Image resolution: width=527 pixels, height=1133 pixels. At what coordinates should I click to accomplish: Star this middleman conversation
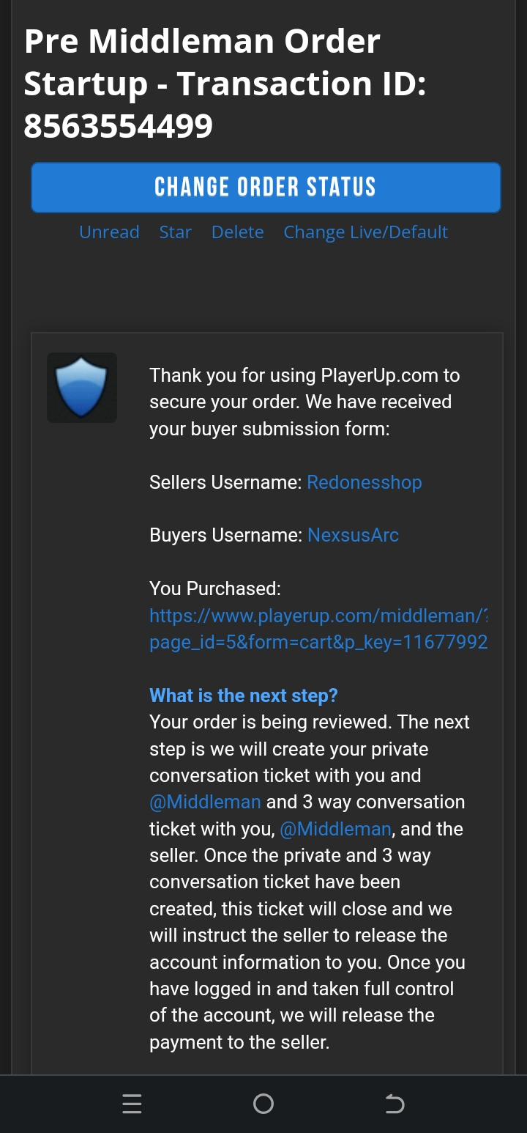(x=175, y=232)
